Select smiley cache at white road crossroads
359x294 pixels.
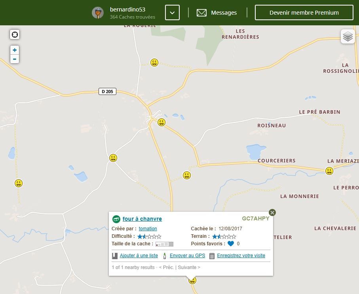[113, 158]
